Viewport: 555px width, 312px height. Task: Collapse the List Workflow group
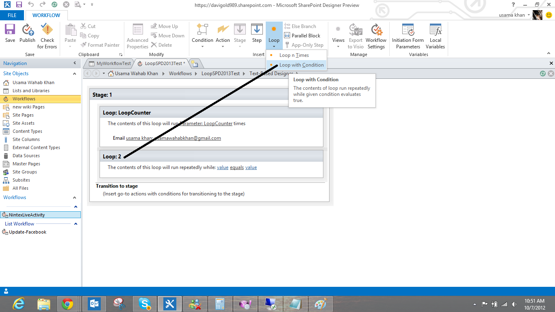click(76, 224)
